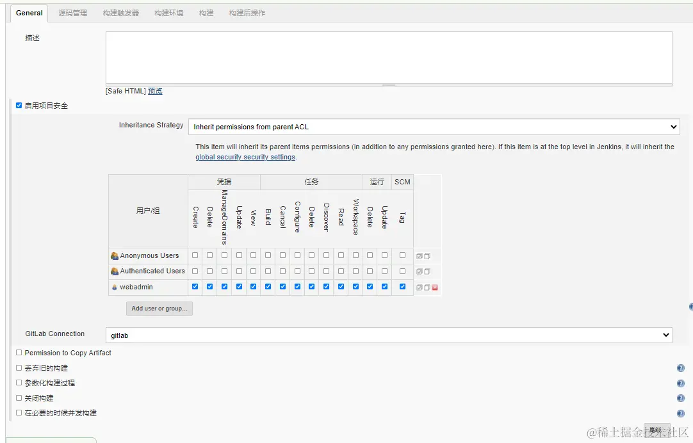Click unselect-all icon in Anonymous Users row
This screenshot has height=443, width=693.
click(x=427, y=256)
